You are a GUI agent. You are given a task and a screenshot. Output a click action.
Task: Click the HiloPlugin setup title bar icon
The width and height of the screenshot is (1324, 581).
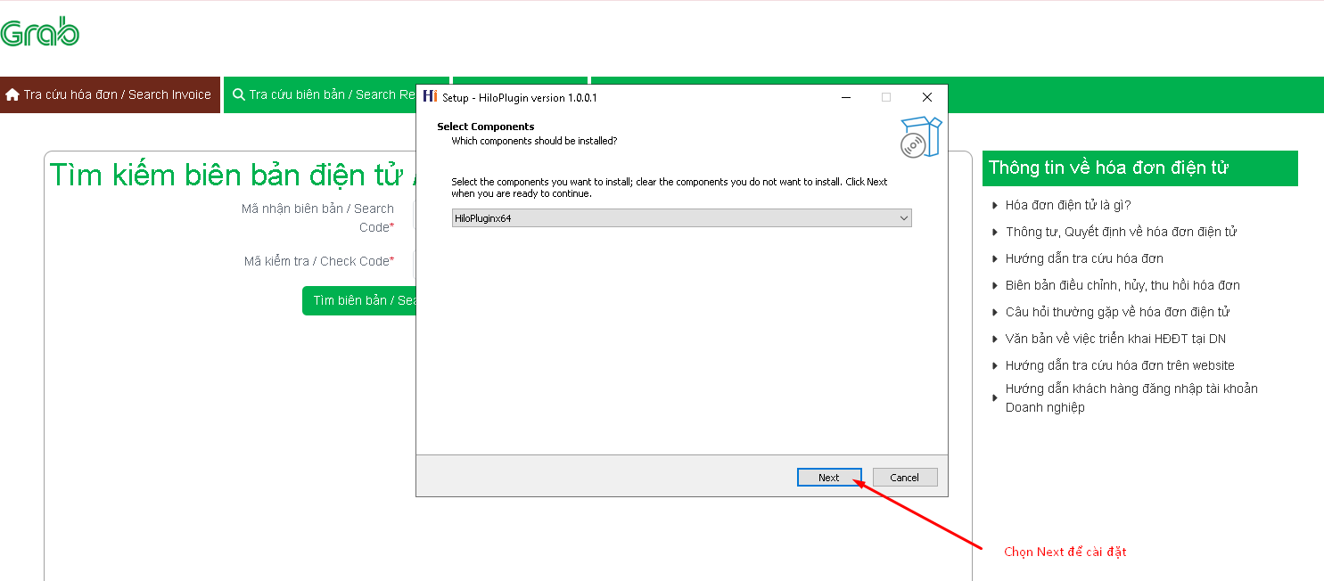coord(430,97)
